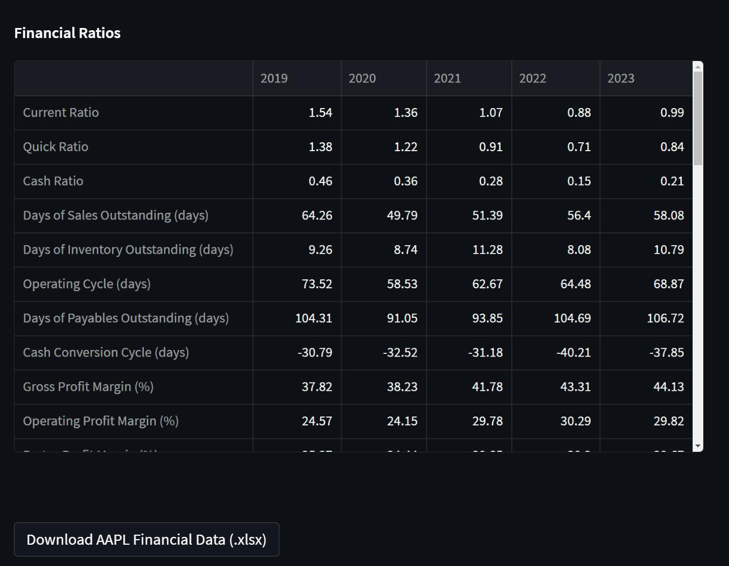The height and width of the screenshot is (566, 729).
Task: Click the Operating Cycle row label
Action: coord(87,284)
